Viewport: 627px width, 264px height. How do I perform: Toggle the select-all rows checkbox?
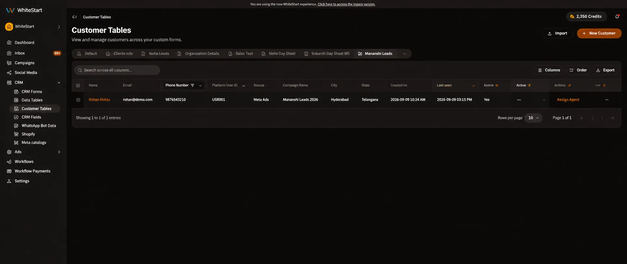tap(78, 86)
